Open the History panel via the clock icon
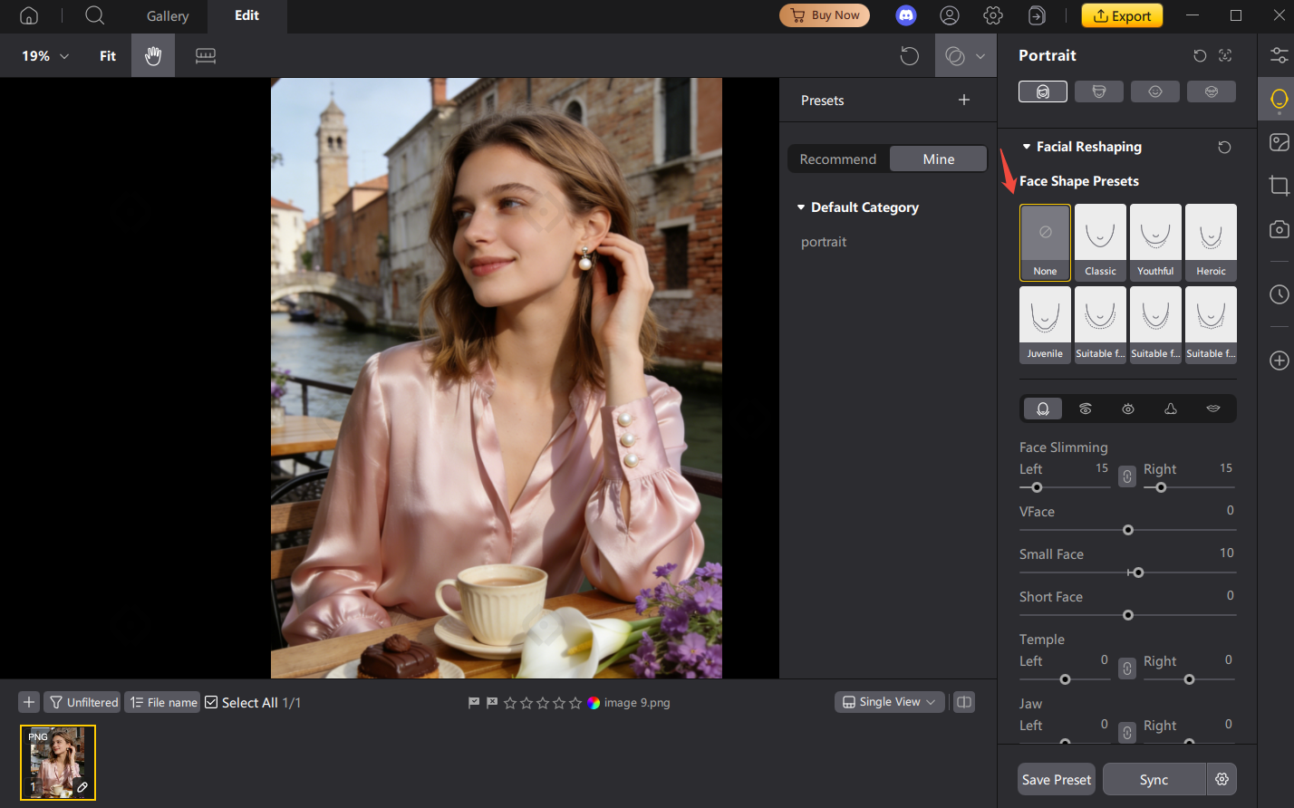This screenshot has width=1294, height=808. point(1279,294)
